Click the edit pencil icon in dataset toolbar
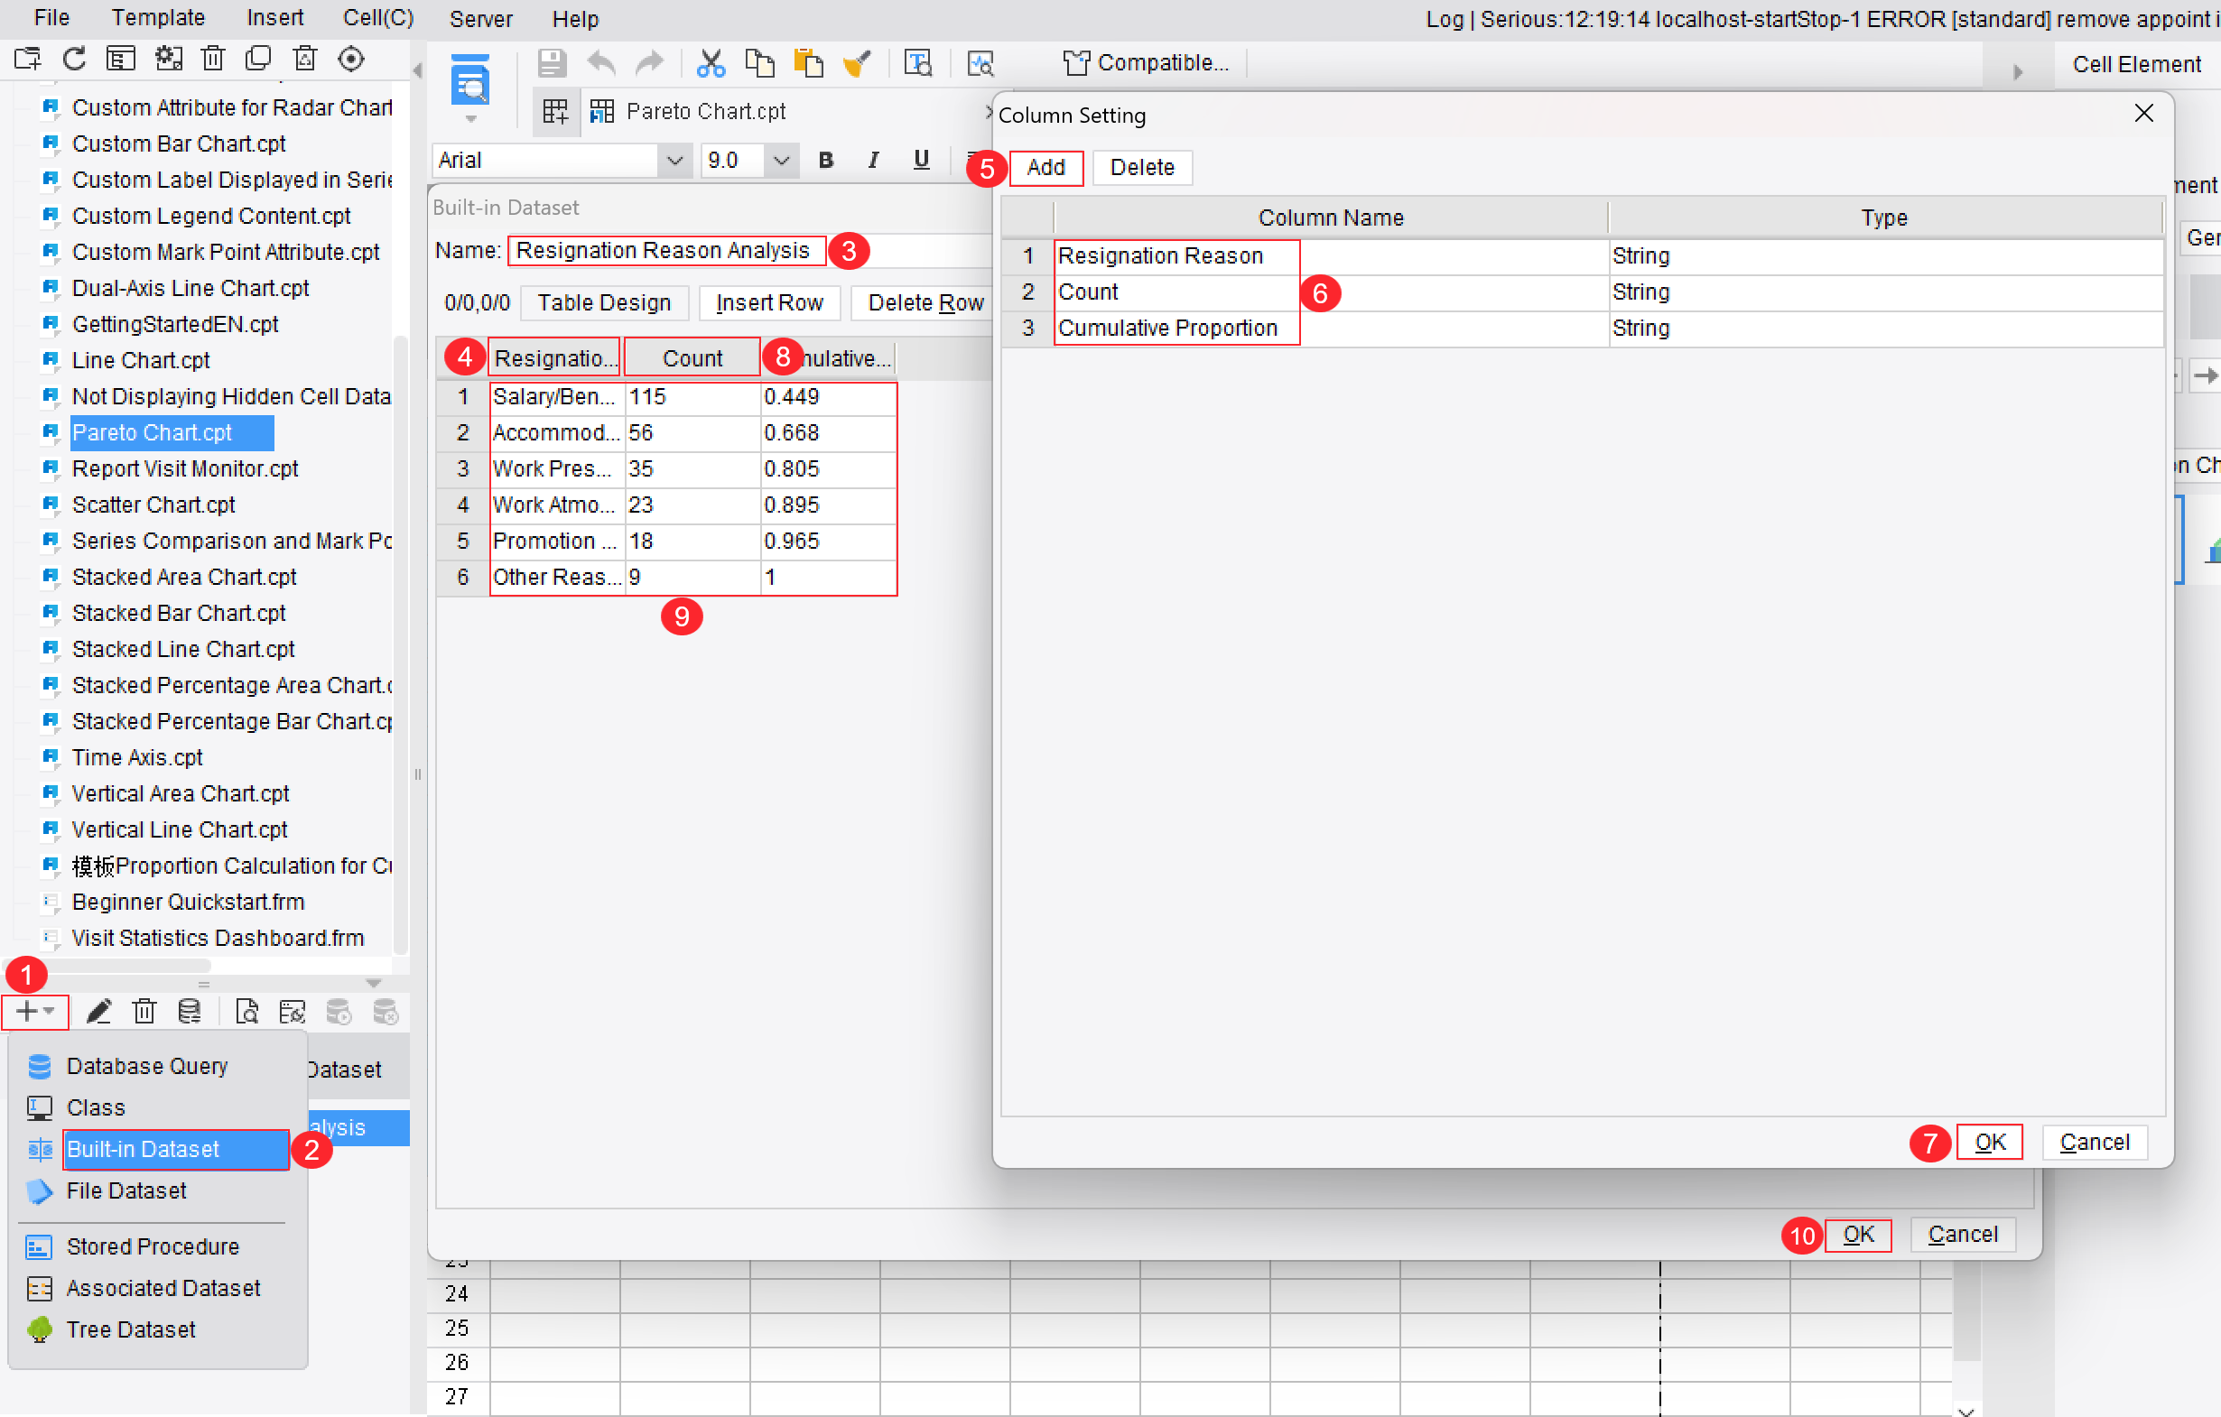This screenshot has height=1417, width=2221. click(98, 1012)
